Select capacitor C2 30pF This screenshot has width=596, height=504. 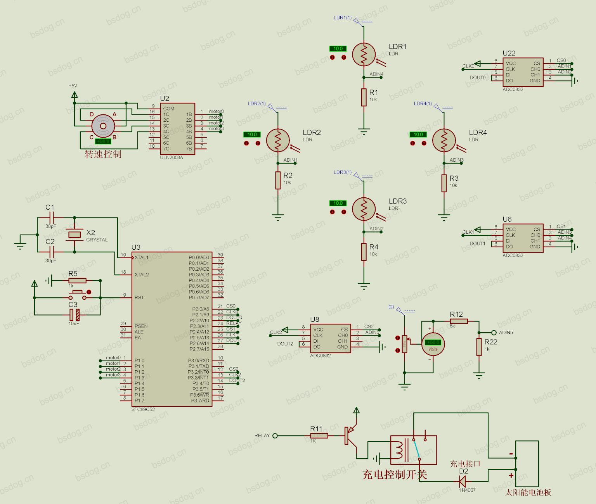click(x=51, y=252)
